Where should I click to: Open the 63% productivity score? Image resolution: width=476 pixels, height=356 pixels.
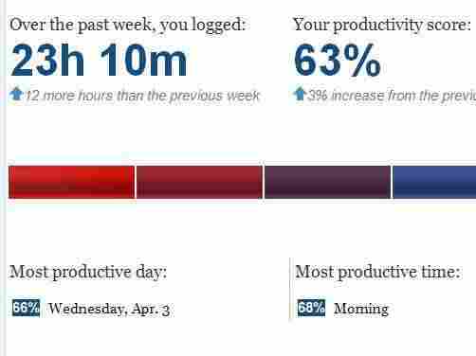338,60
